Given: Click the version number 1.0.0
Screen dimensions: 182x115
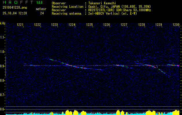Looking at the screenshot, I should click(x=39, y=3).
